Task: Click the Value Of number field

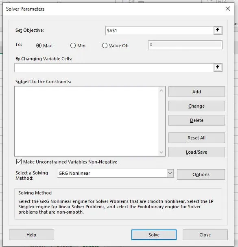Action: point(185,45)
